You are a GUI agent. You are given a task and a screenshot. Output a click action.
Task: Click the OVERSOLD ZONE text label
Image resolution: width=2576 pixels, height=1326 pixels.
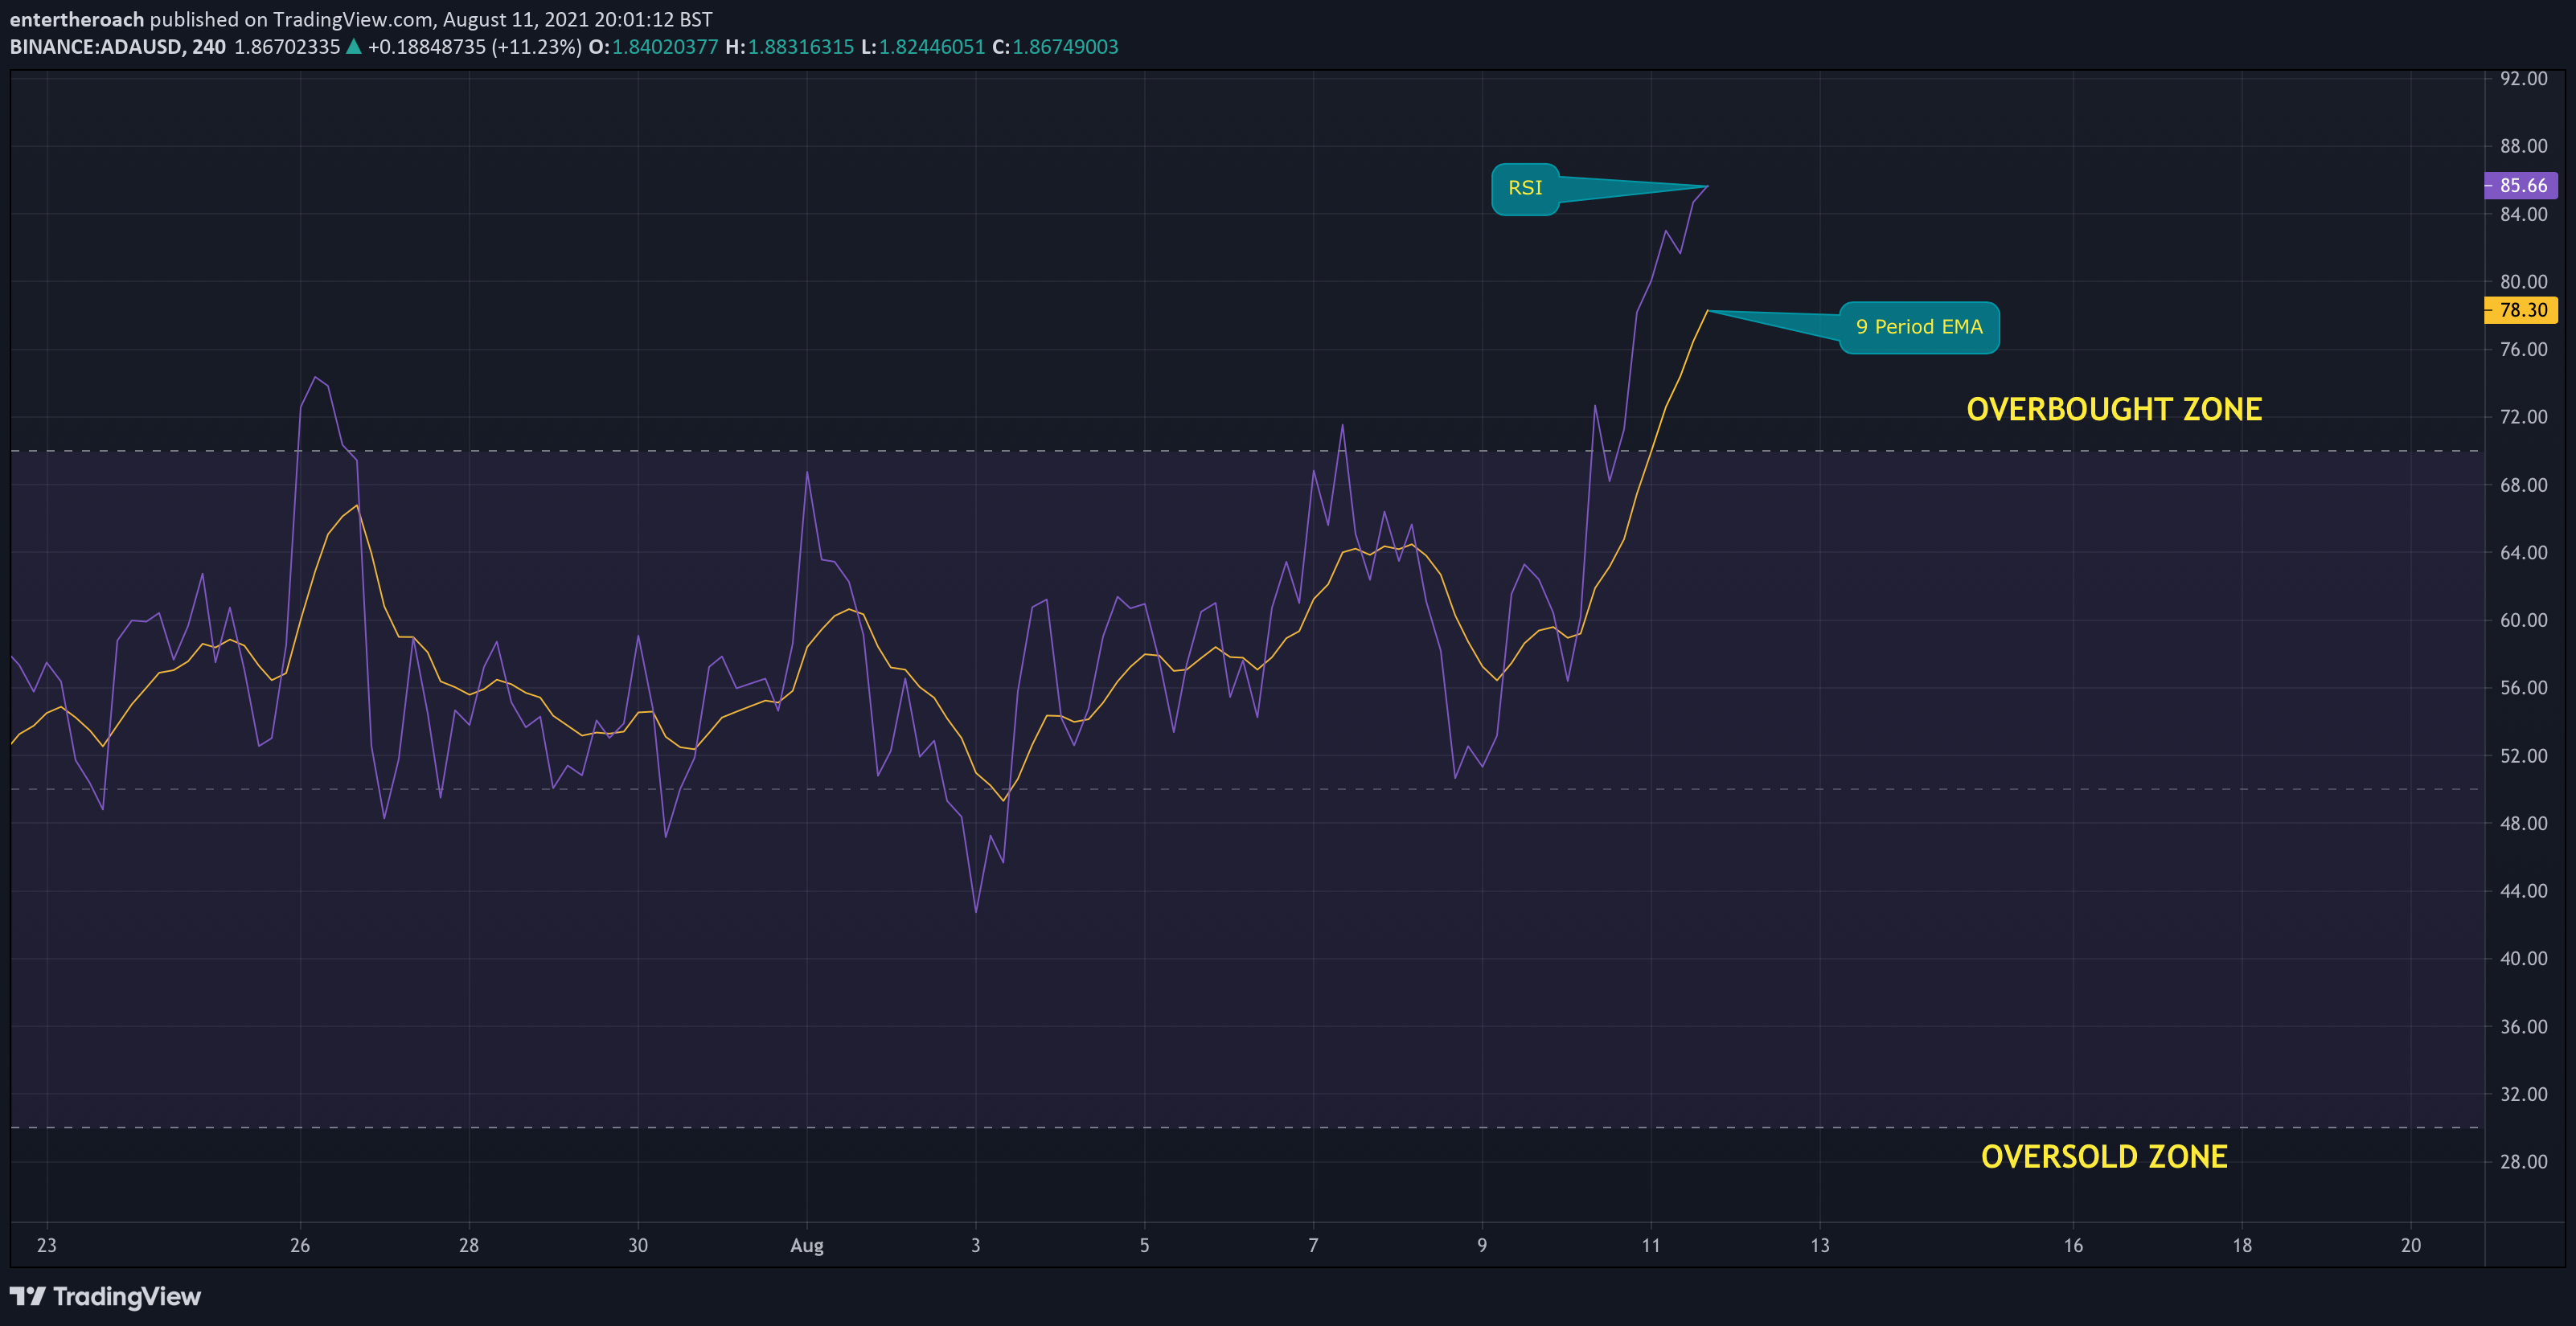(2104, 1157)
